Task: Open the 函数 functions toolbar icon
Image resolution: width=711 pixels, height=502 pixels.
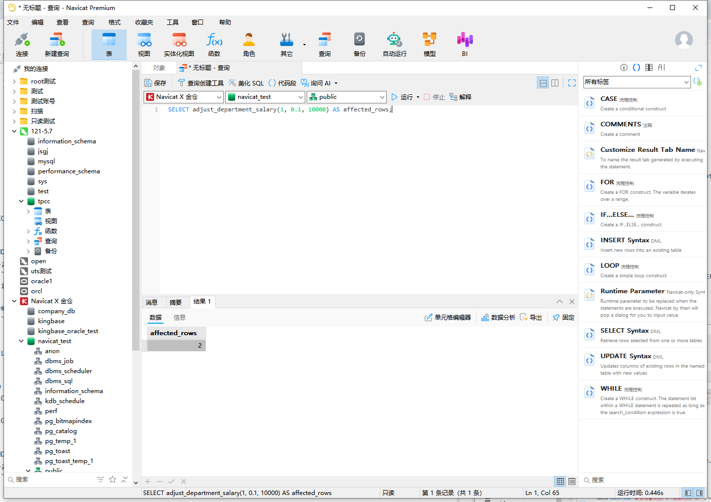Action: (x=214, y=45)
